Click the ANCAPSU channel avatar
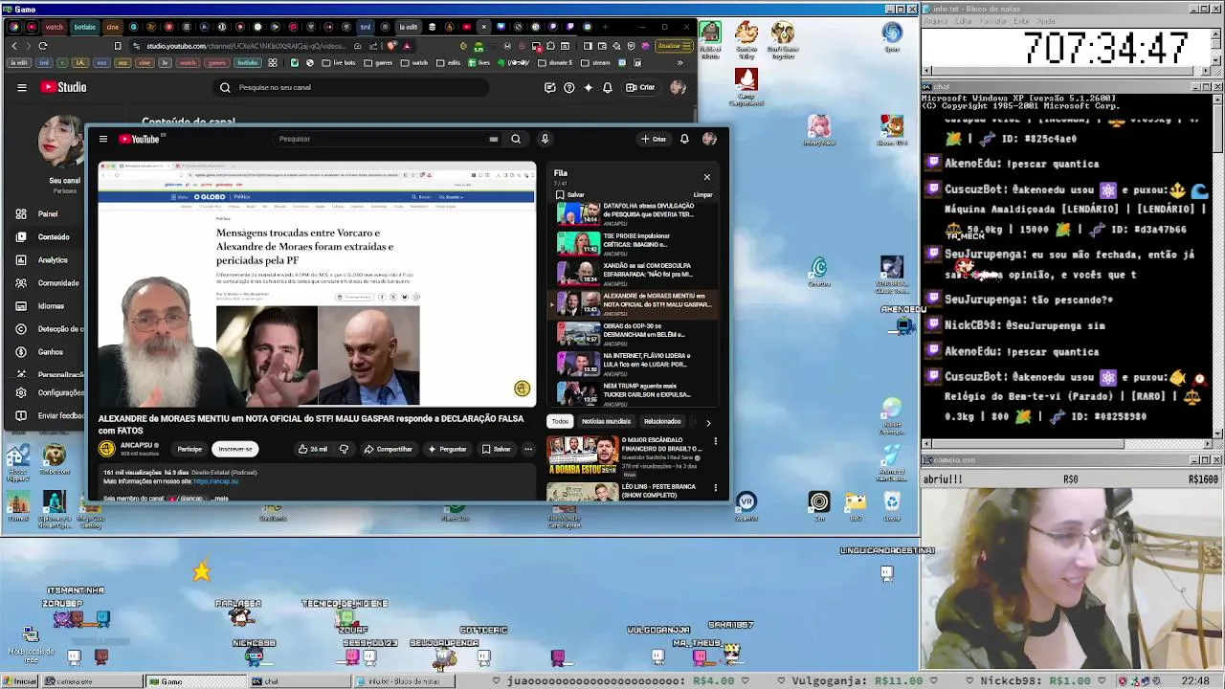This screenshot has width=1225, height=689. point(106,449)
